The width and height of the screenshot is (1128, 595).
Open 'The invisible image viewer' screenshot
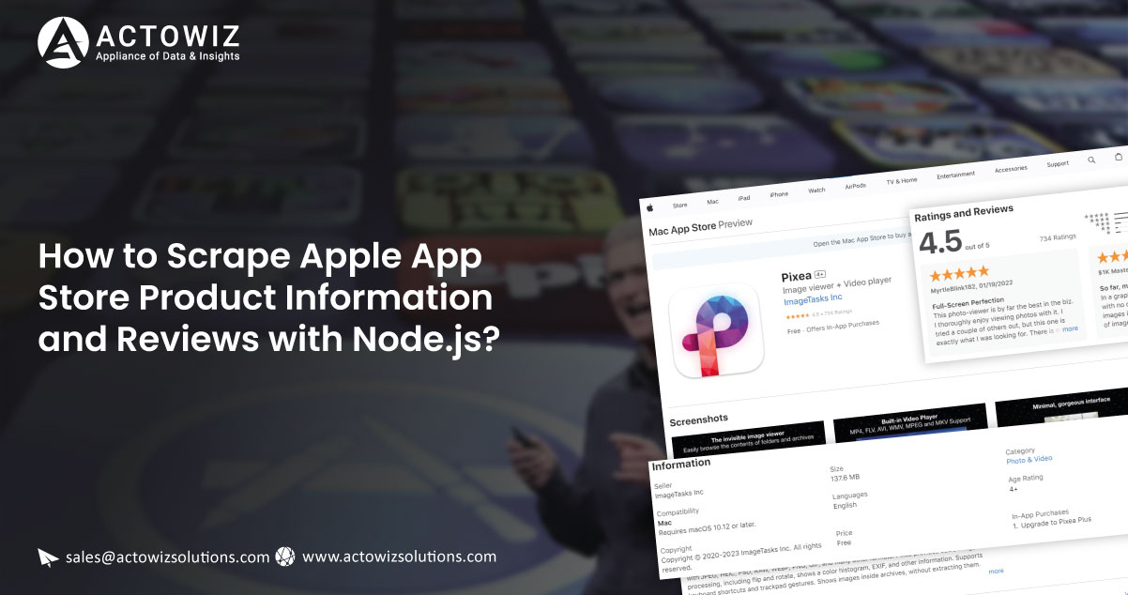point(748,437)
